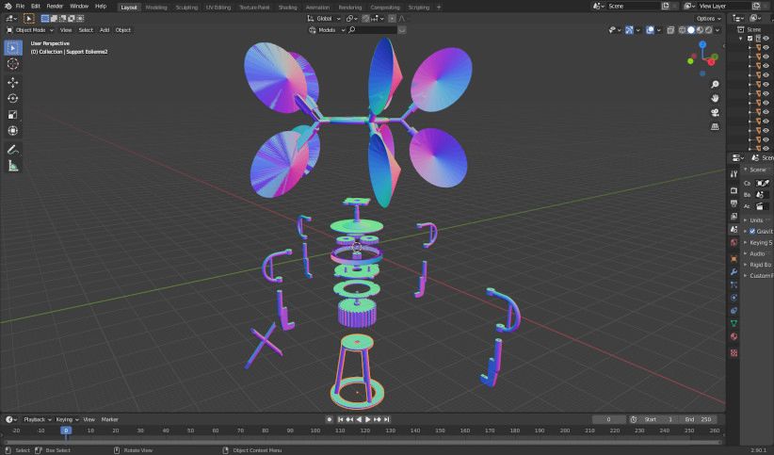Click frame 100 on the timeline ruler
Viewport: 774px width, 455px height.
(x=314, y=431)
